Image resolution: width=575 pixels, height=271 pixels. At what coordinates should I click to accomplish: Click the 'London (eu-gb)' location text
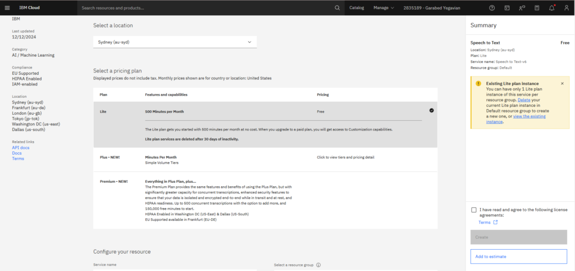point(27,113)
